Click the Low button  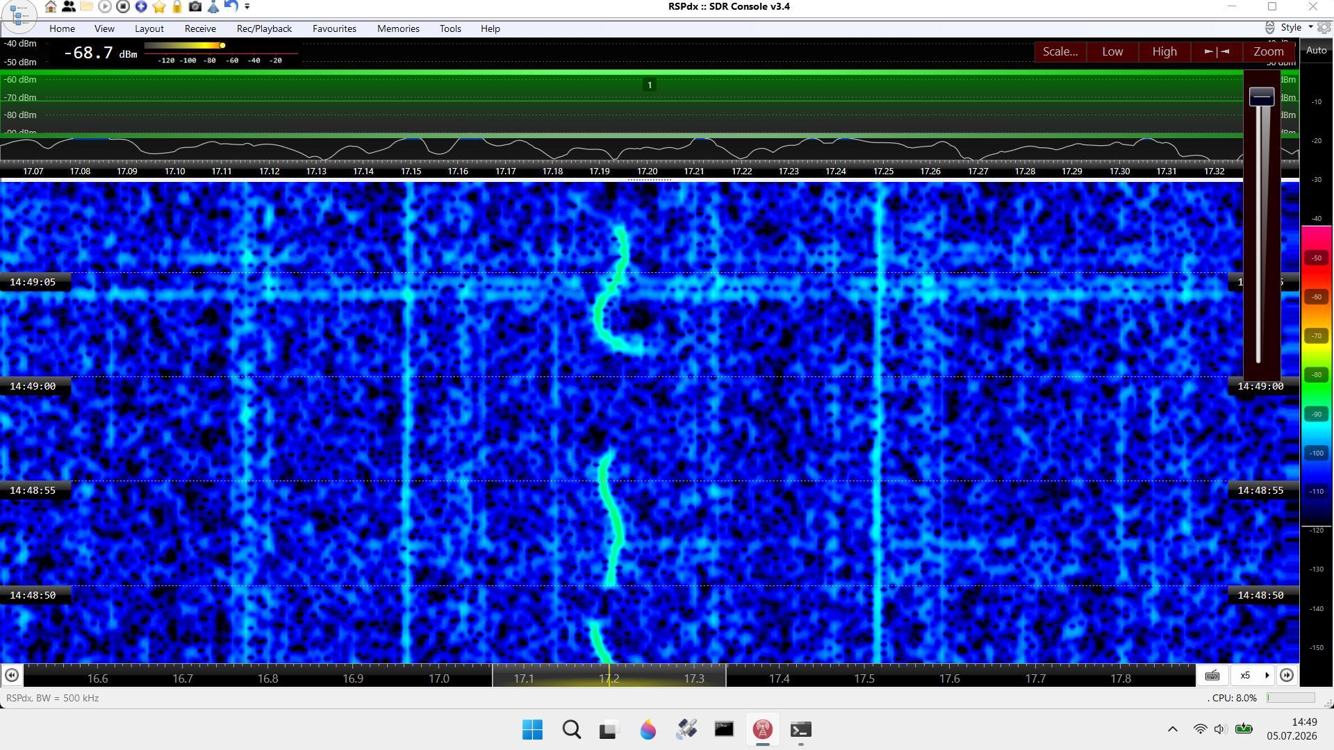click(x=1112, y=51)
